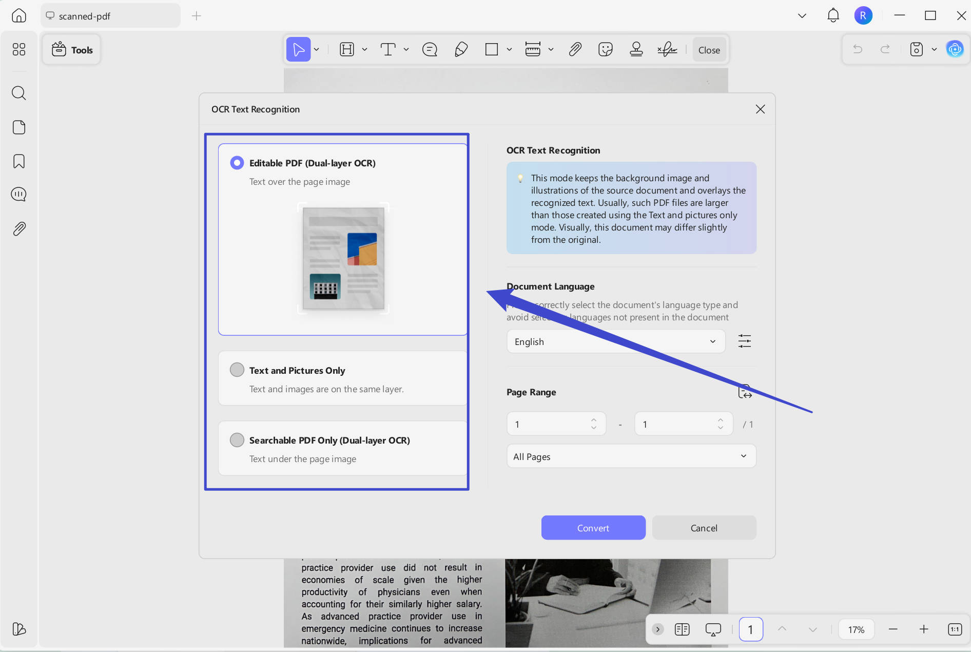Expand the text tool dropdown arrow
The height and width of the screenshot is (652, 971).
[406, 50]
